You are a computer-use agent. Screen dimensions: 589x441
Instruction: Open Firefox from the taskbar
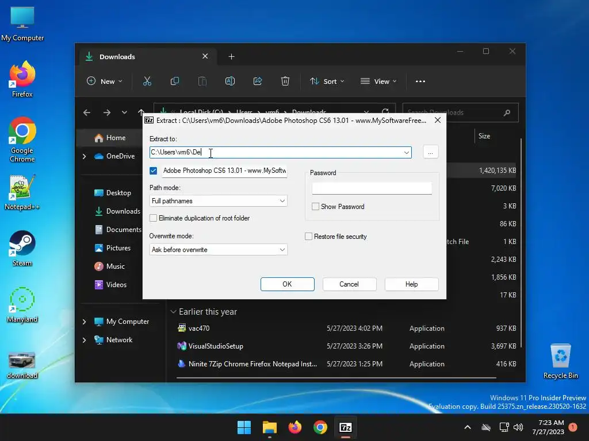pos(295,427)
